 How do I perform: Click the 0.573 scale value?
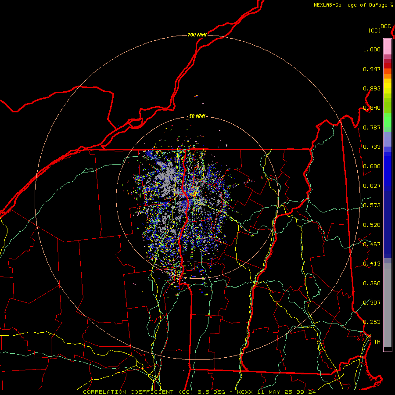[x=372, y=205]
